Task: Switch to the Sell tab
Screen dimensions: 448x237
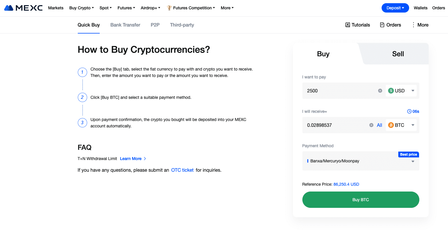Action: [x=398, y=54]
